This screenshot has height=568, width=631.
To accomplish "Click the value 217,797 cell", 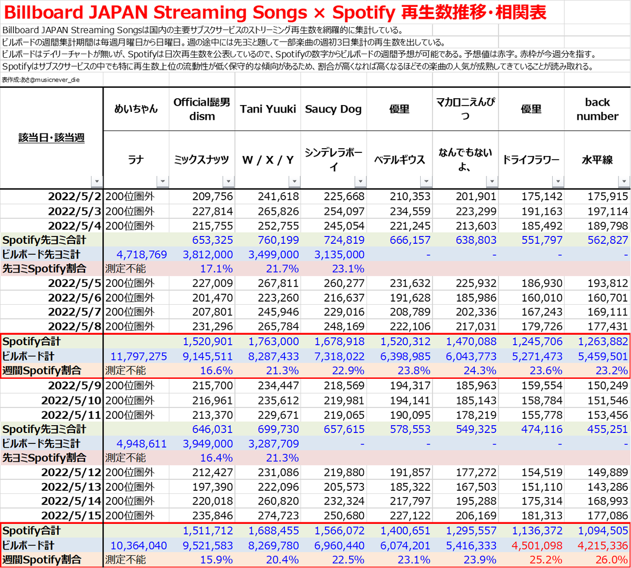I will [x=400, y=501].
